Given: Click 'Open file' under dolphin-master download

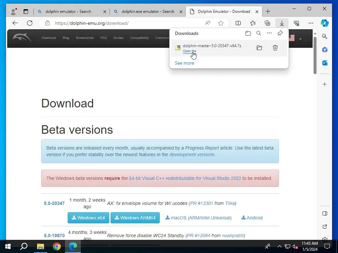Looking at the screenshot, I should pyautogui.click(x=189, y=51).
